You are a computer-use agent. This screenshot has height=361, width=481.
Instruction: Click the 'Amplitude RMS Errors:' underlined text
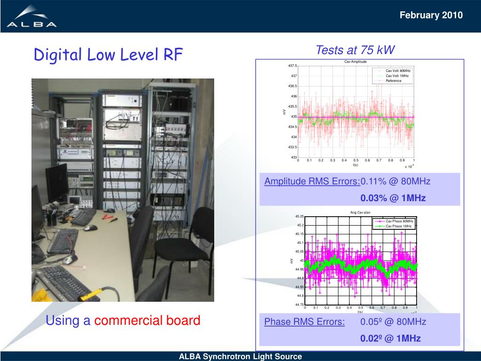312,181
